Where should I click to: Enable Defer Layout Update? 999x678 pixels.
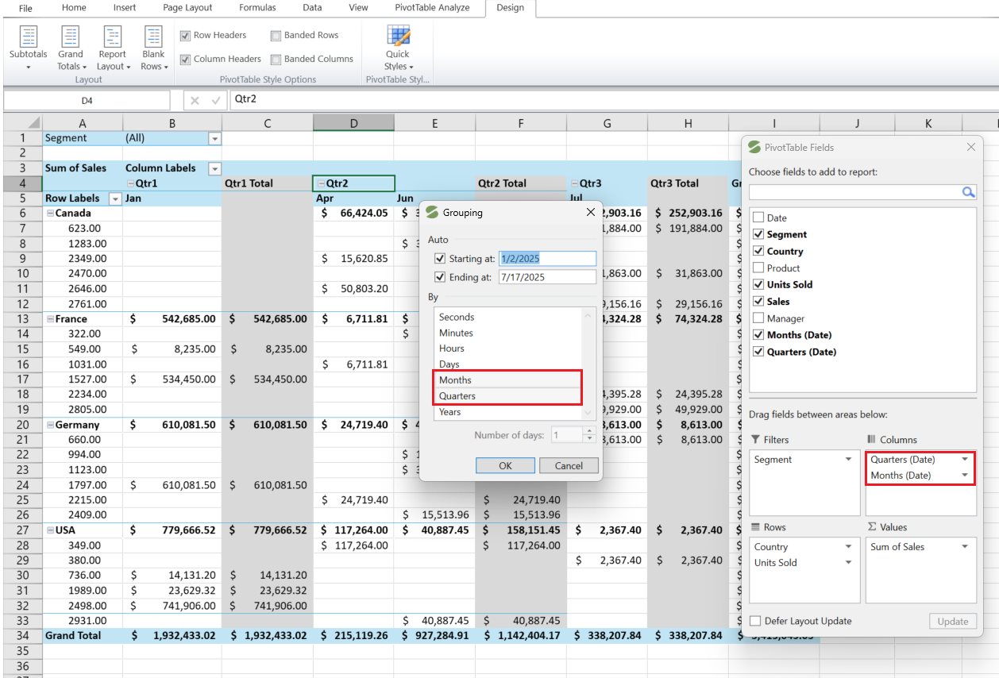click(x=756, y=621)
